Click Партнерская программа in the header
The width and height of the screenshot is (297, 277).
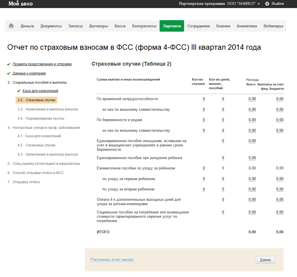tap(202, 4)
